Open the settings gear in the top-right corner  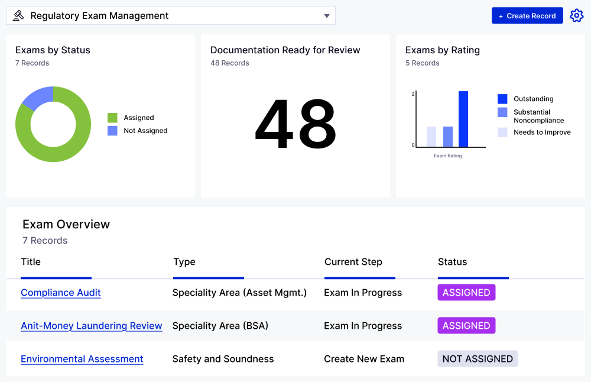pos(576,15)
